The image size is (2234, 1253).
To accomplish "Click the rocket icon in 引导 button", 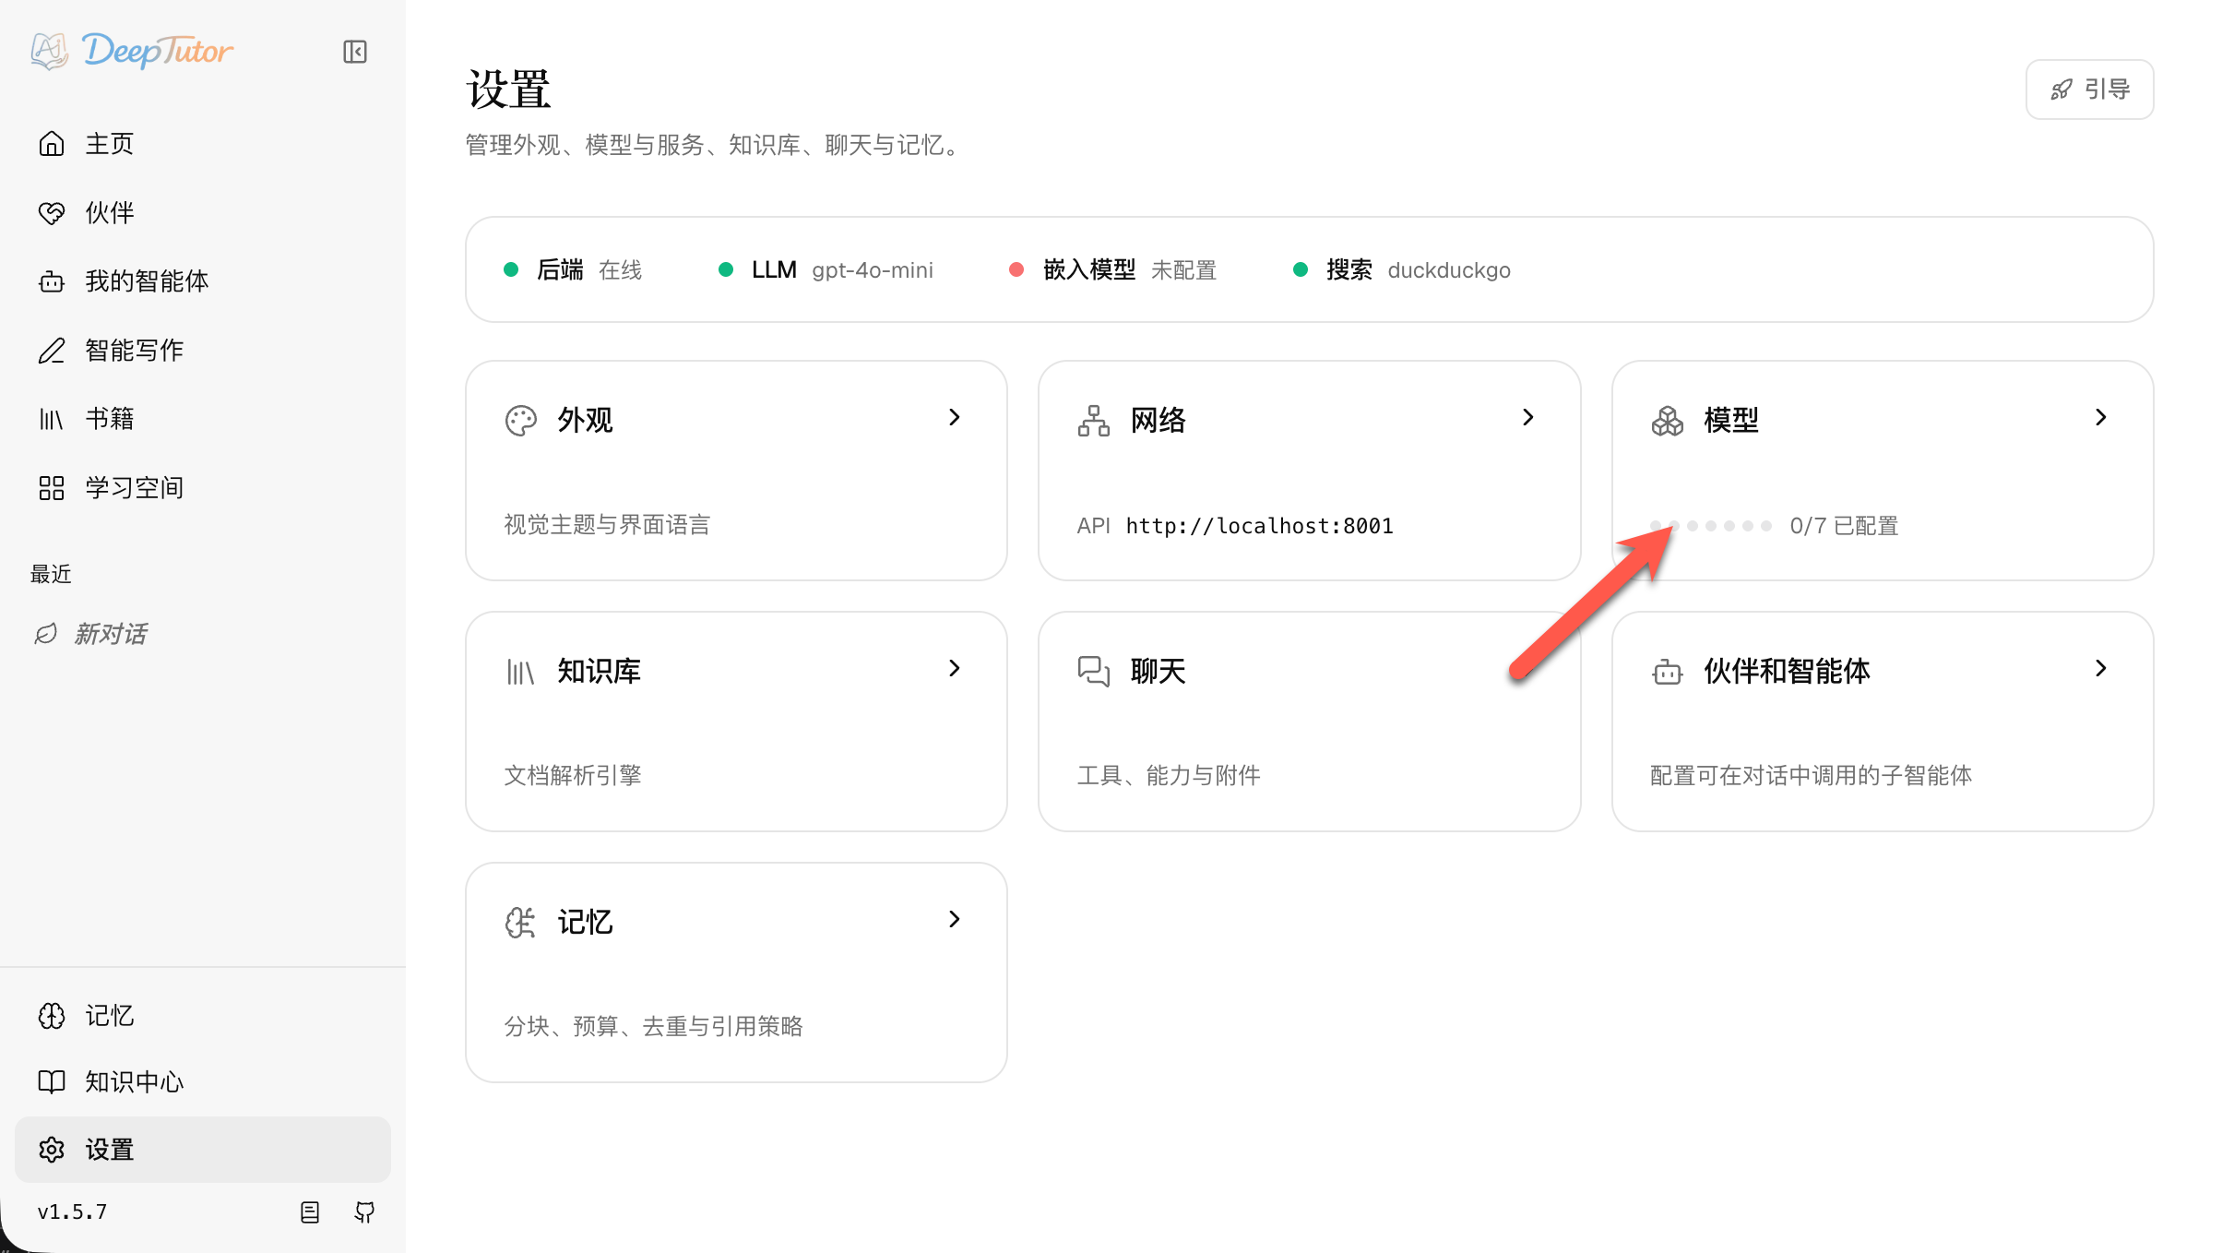I will click(x=2062, y=89).
